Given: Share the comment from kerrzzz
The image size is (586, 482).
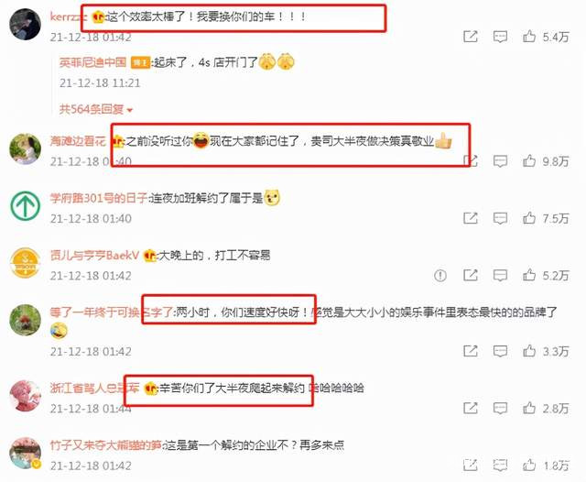Looking at the screenshot, I should [x=470, y=37].
